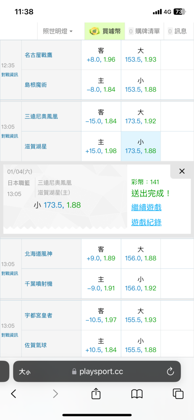Open the 購牌清單 tab
This screenshot has height=420, width=194.
(x=144, y=31)
